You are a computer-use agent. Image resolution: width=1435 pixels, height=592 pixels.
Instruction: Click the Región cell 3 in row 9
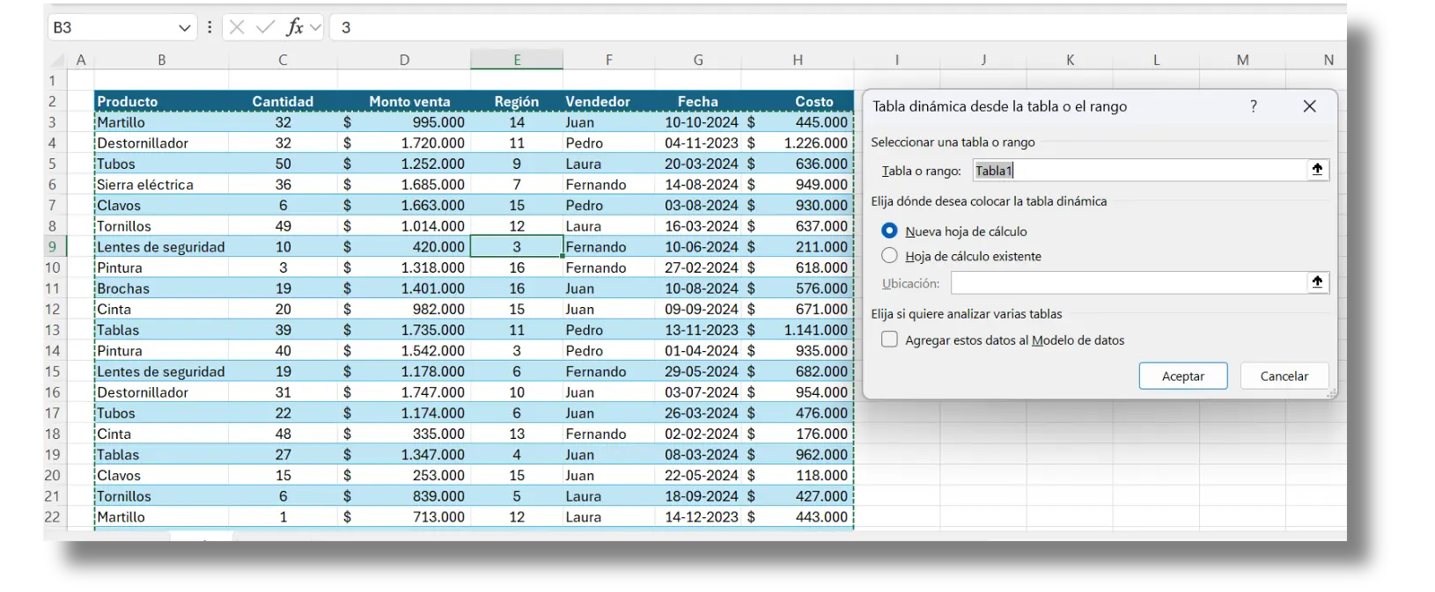tap(517, 247)
